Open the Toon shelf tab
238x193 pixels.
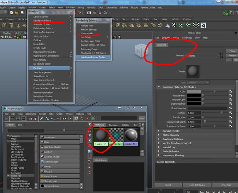[125, 19]
